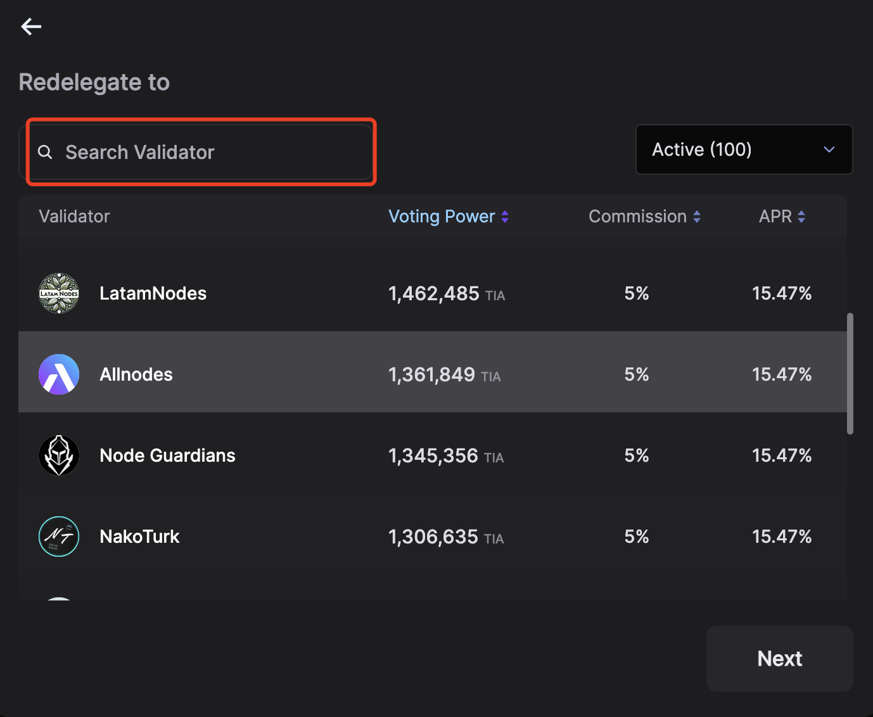This screenshot has width=873, height=717.
Task: Click the Commission sort arrows icon
Action: pyautogui.click(x=697, y=217)
